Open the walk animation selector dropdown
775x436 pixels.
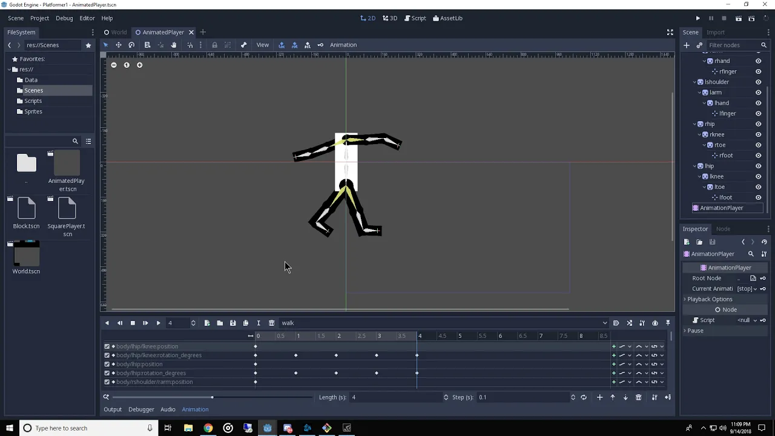(x=444, y=323)
